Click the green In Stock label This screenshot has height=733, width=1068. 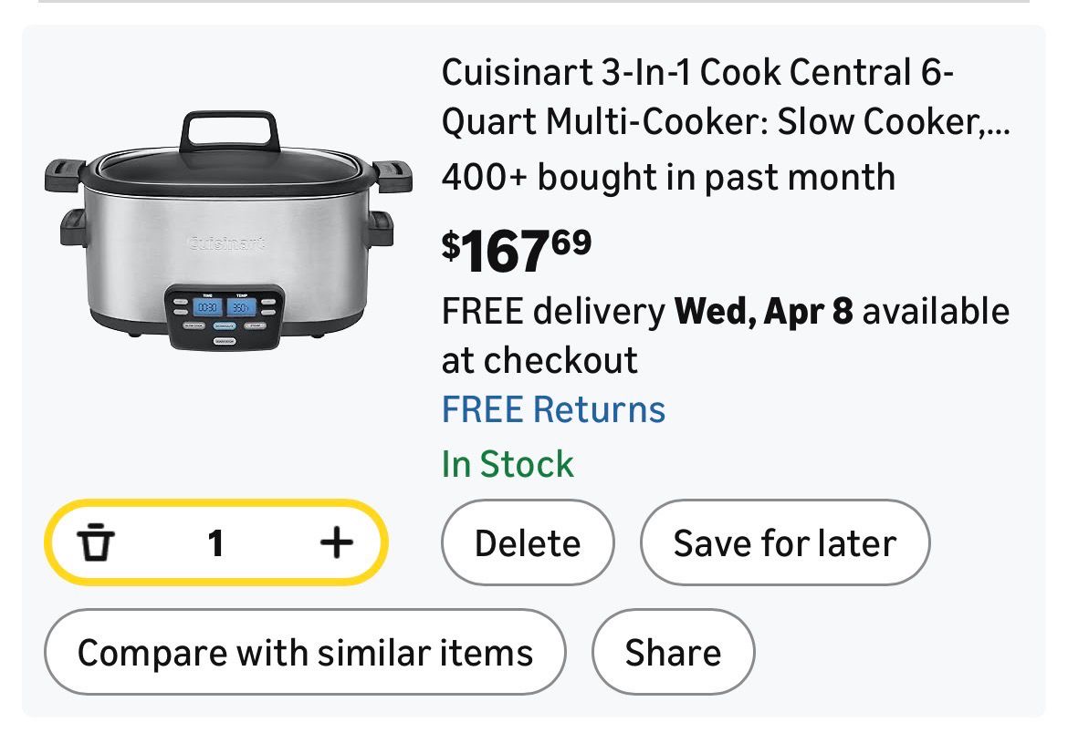pyautogui.click(x=508, y=464)
